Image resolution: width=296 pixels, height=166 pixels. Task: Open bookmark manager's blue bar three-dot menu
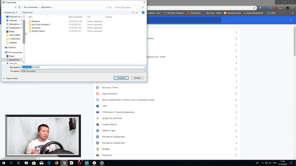tap(291, 20)
